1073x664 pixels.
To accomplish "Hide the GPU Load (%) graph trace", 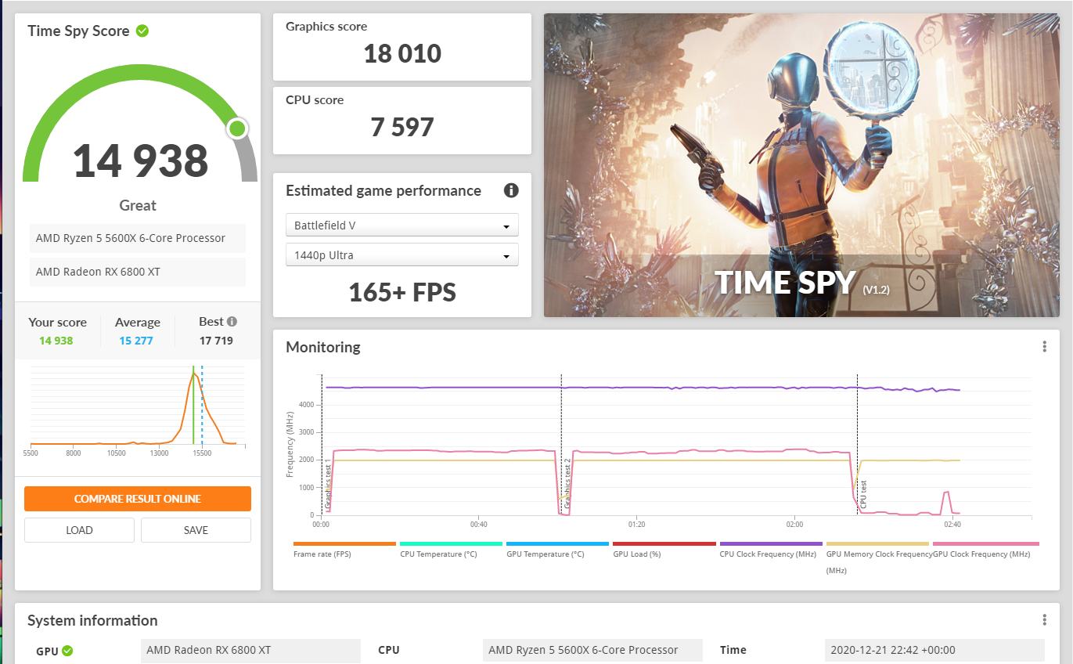I will click(664, 543).
